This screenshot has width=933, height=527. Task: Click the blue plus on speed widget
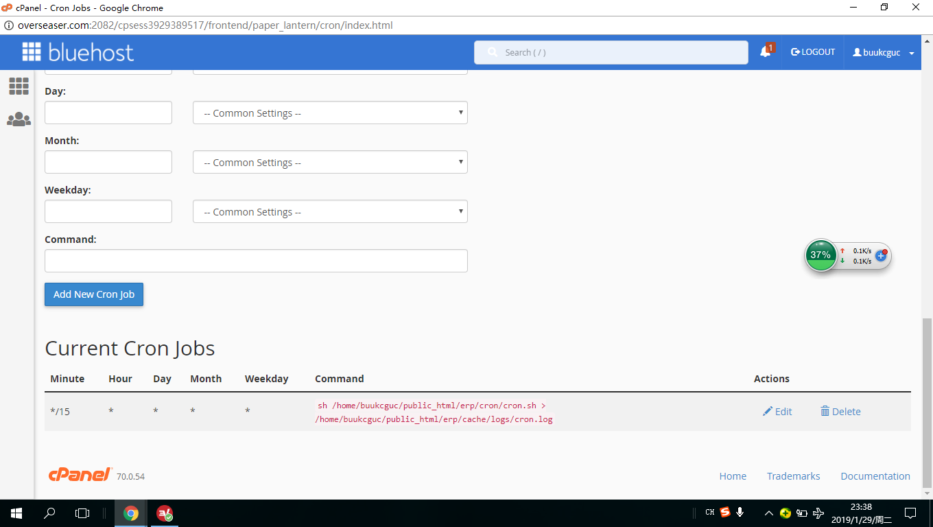[x=881, y=255]
